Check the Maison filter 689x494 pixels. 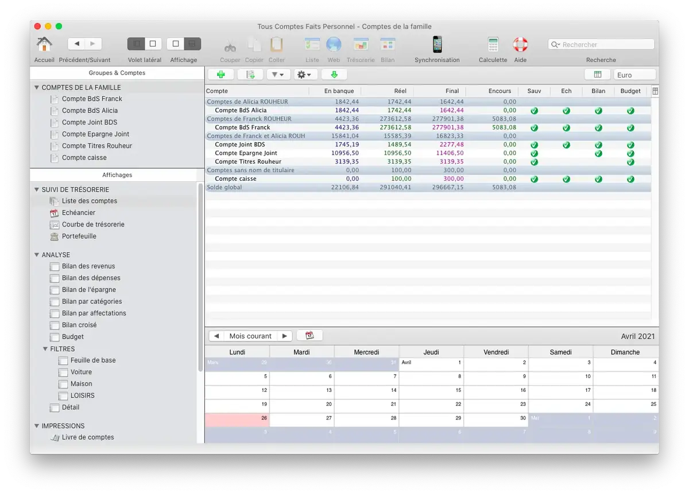point(63,383)
